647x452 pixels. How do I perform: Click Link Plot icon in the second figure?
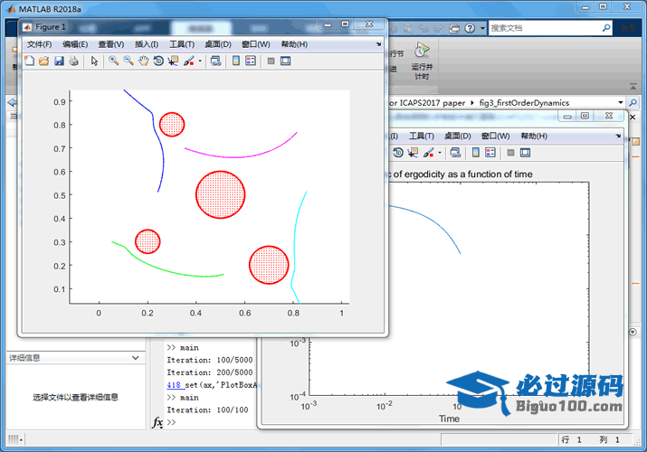click(x=455, y=153)
